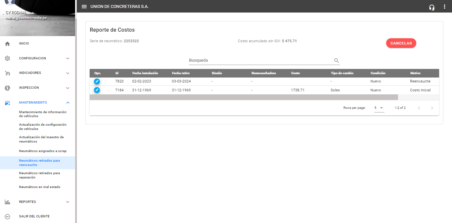Click edit pencil icon for row 7820
The height and width of the screenshot is (223, 452).
97,81
